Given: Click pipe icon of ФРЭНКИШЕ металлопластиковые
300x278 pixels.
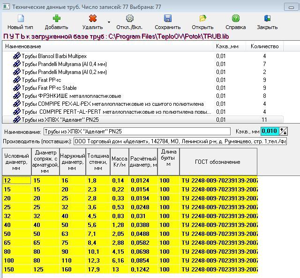Looking at the screenshot, I should pos(17,96).
